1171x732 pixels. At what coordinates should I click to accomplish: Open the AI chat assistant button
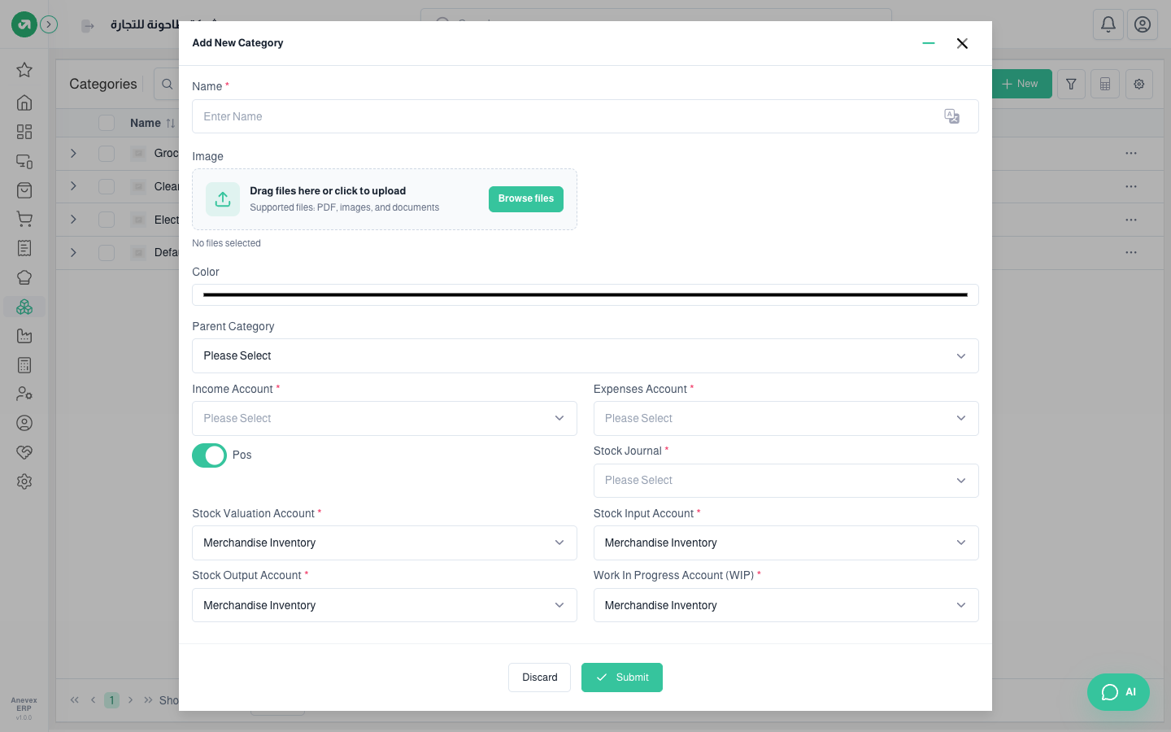tap(1118, 692)
